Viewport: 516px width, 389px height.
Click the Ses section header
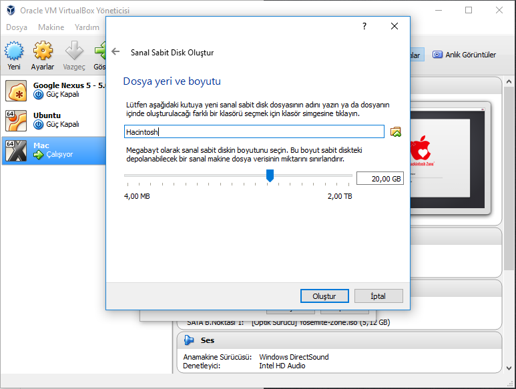(x=339, y=340)
